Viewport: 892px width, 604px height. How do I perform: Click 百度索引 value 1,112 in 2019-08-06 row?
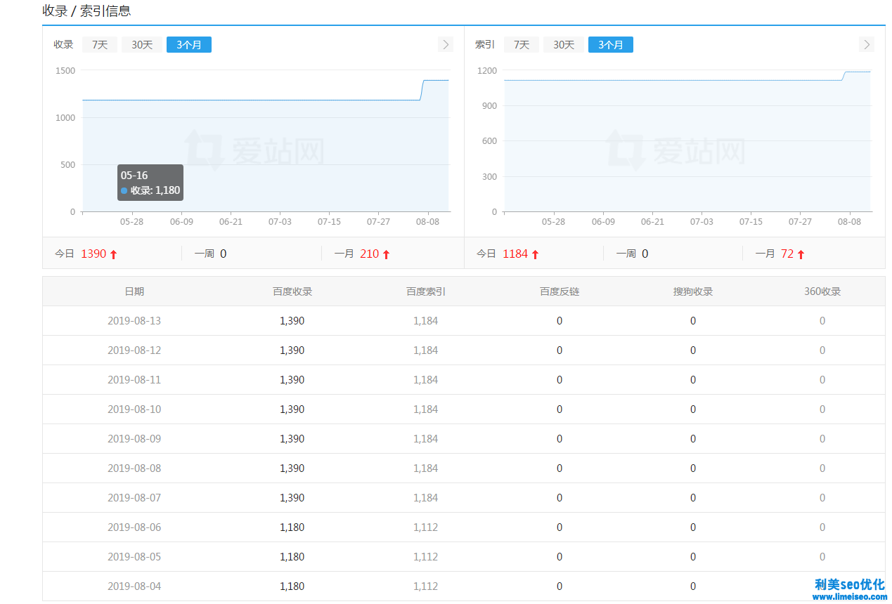coord(426,527)
